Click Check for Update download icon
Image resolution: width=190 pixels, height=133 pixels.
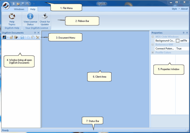tap(45, 16)
